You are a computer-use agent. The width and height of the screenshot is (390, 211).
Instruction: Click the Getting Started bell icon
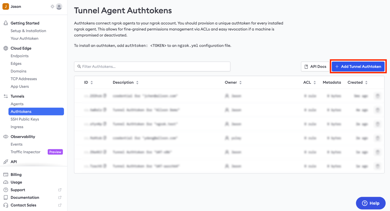coord(5,23)
